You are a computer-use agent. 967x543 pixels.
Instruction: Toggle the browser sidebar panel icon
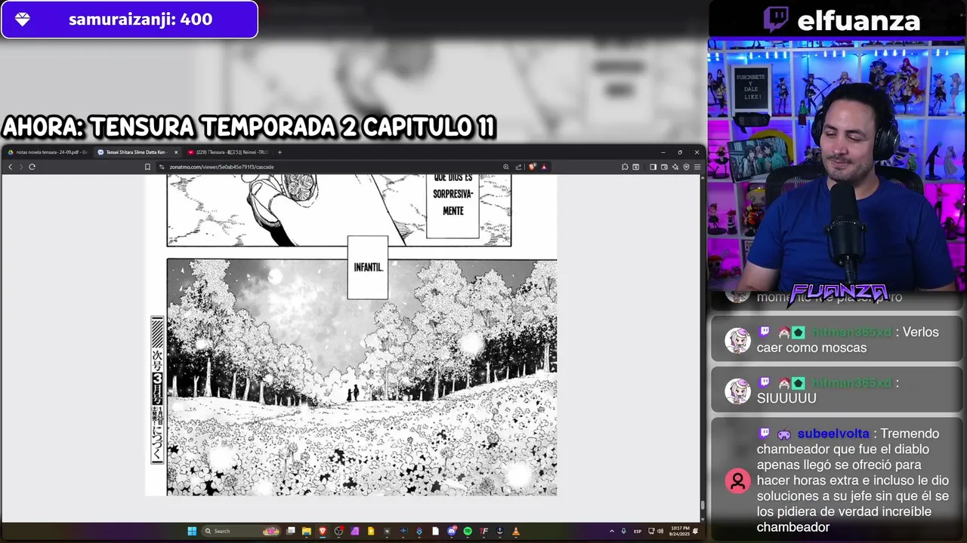653,167
